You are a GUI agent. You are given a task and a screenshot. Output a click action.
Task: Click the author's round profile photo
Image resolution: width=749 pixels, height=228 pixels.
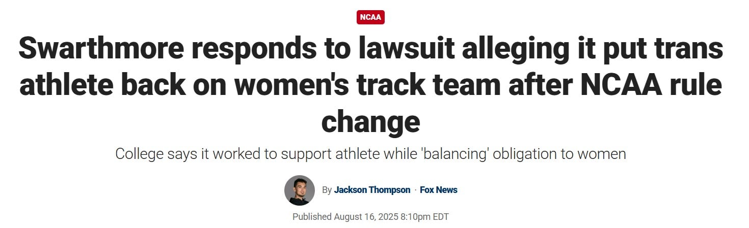pos(299,190)
